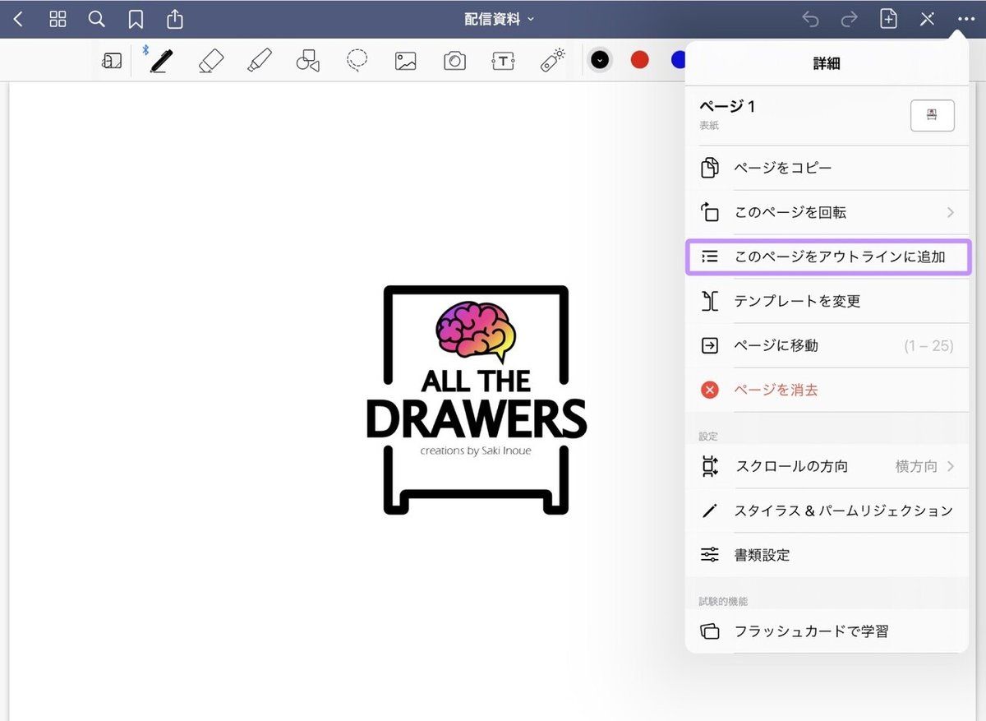Select the image insertion tool

point(404,59)
